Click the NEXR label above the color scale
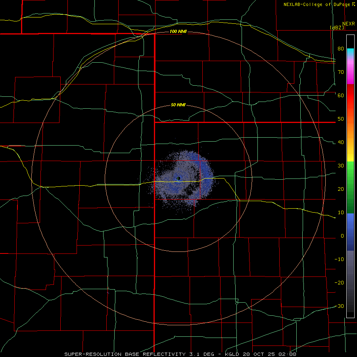This screenshot has width=357, height=357. pos(348,24)
